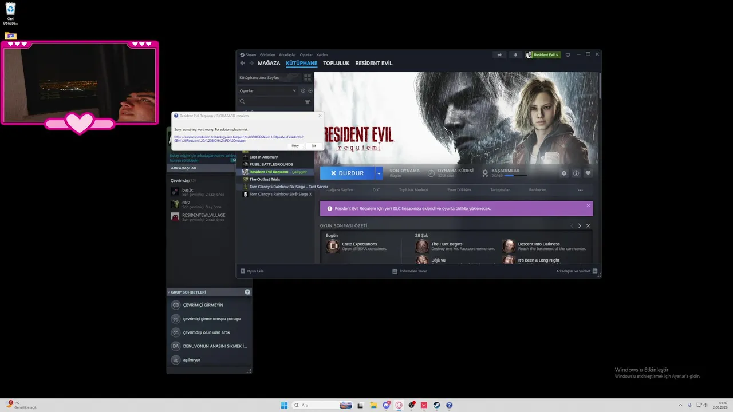The height and width of the screenshot is (412, 733).
Task: Click the Steam forward navigation arrow
Action: 251,63
